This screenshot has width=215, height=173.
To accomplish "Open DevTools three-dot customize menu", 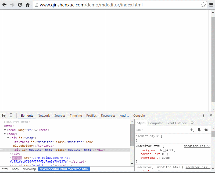I will tap(203, 115).
